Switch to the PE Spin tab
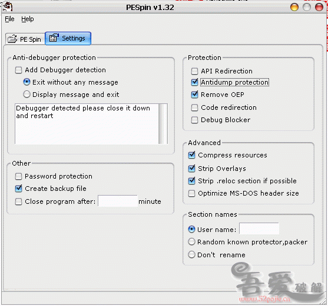The image size is (328, 306). [25, 39]
